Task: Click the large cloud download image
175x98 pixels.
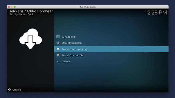Action: (31, 39)
